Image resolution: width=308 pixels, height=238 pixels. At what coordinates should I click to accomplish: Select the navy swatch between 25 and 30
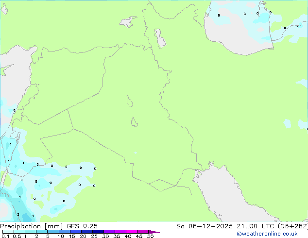point(98,232)
